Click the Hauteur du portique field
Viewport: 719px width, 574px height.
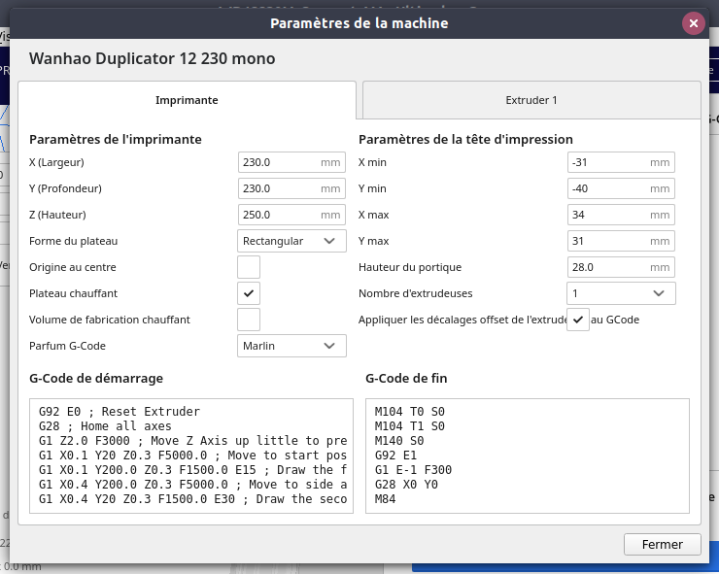(621, 267)
